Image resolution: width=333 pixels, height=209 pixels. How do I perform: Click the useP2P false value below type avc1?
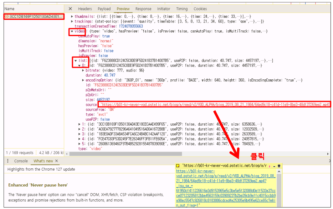coord(105,119)
